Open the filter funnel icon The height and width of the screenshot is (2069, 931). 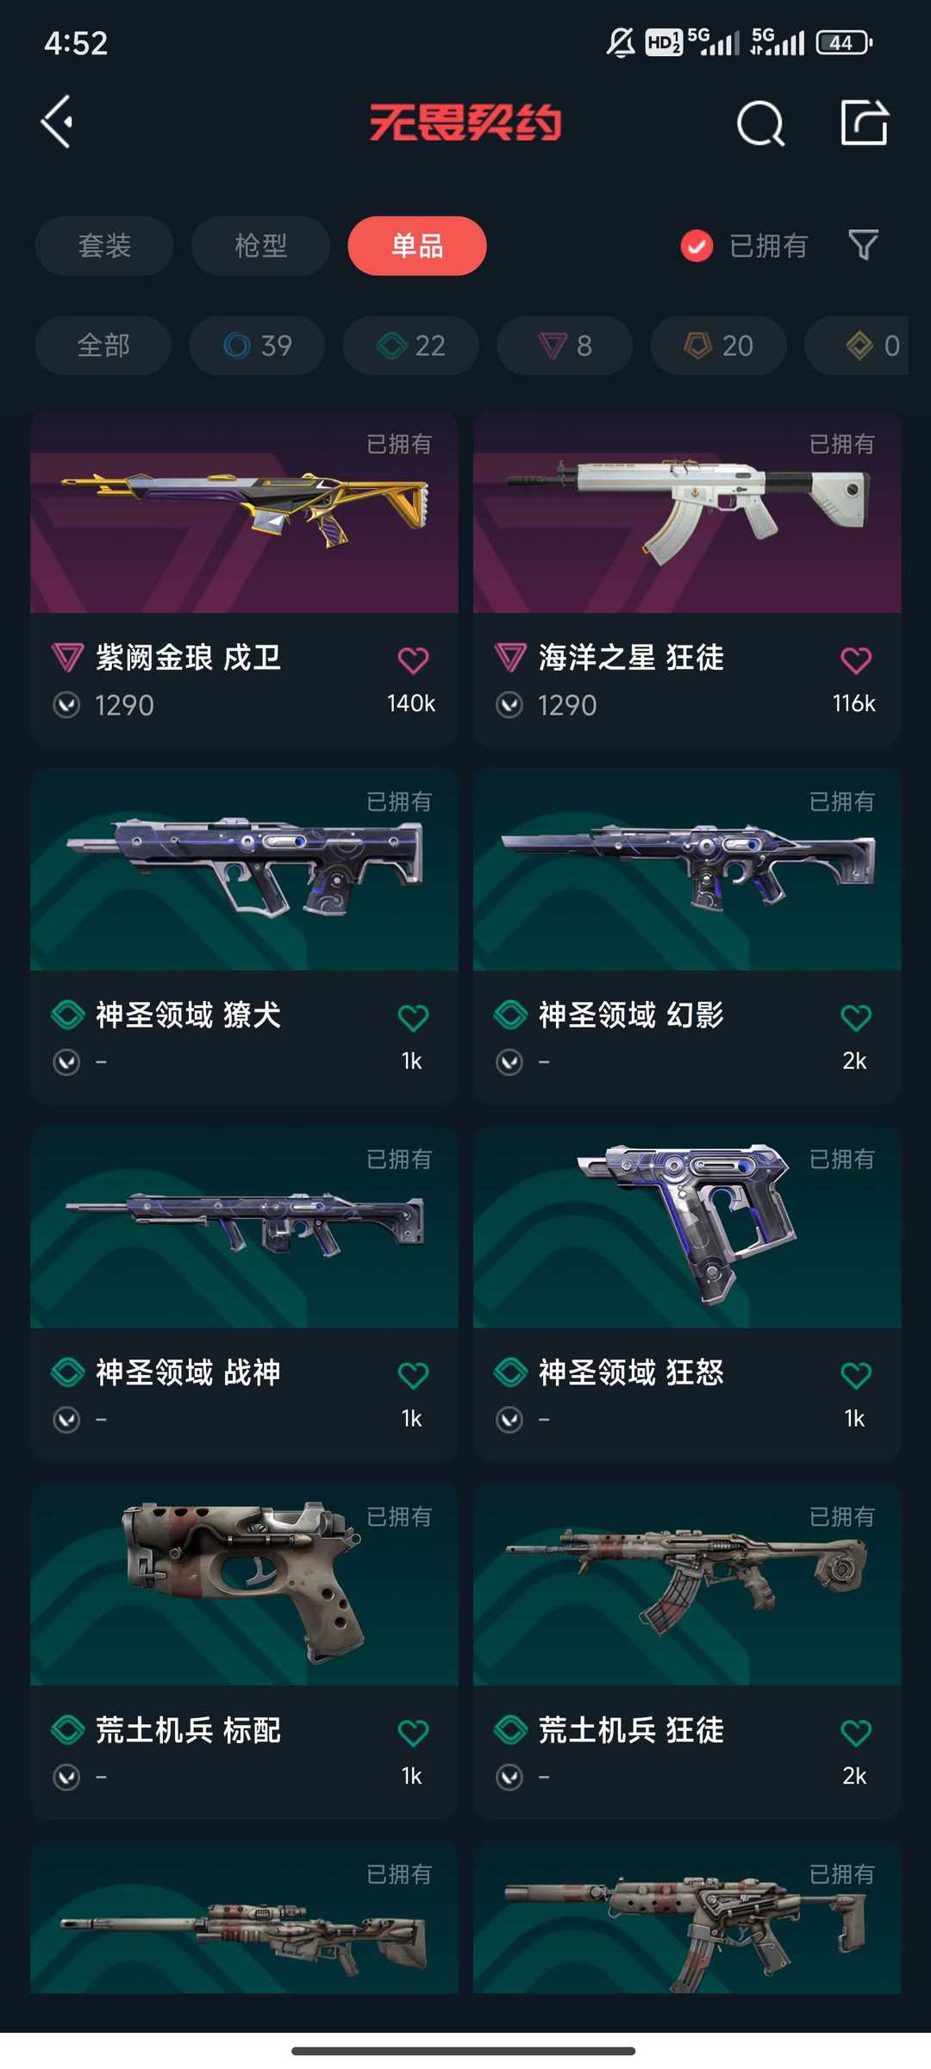(x=863, y=245)
